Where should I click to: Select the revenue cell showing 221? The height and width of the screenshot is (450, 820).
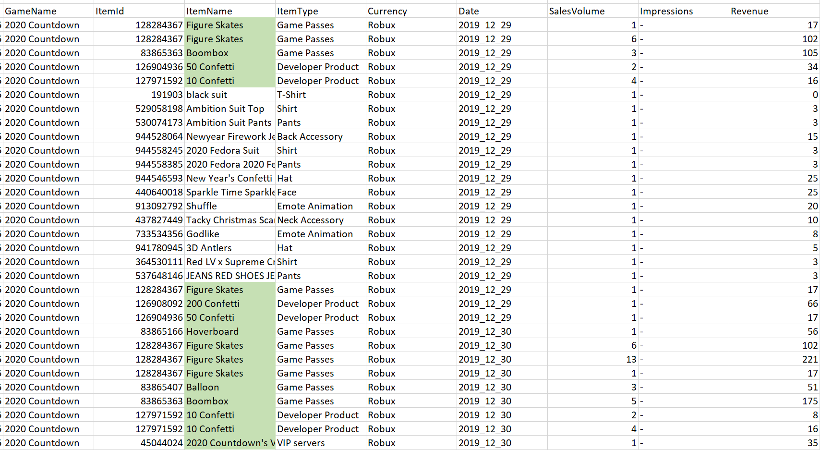coord(774,359)
